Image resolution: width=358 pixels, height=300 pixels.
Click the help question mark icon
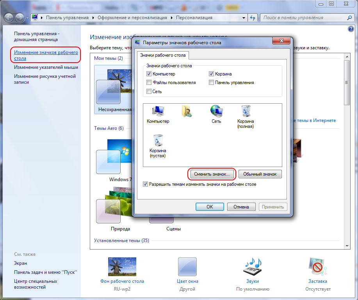point(351,29)
